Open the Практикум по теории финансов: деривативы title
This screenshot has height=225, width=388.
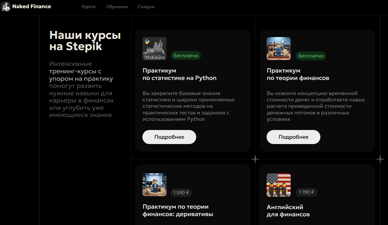(178, 210)
